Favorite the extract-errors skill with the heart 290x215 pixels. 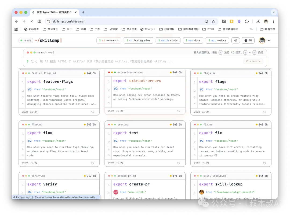(179, 111)
